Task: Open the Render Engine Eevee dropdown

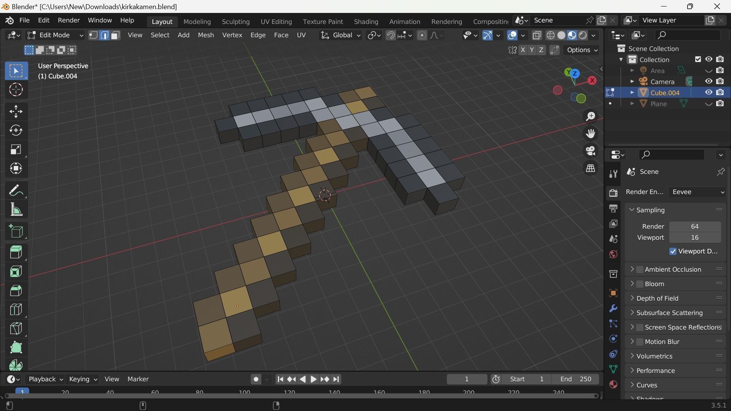Action: click(697, 192)
